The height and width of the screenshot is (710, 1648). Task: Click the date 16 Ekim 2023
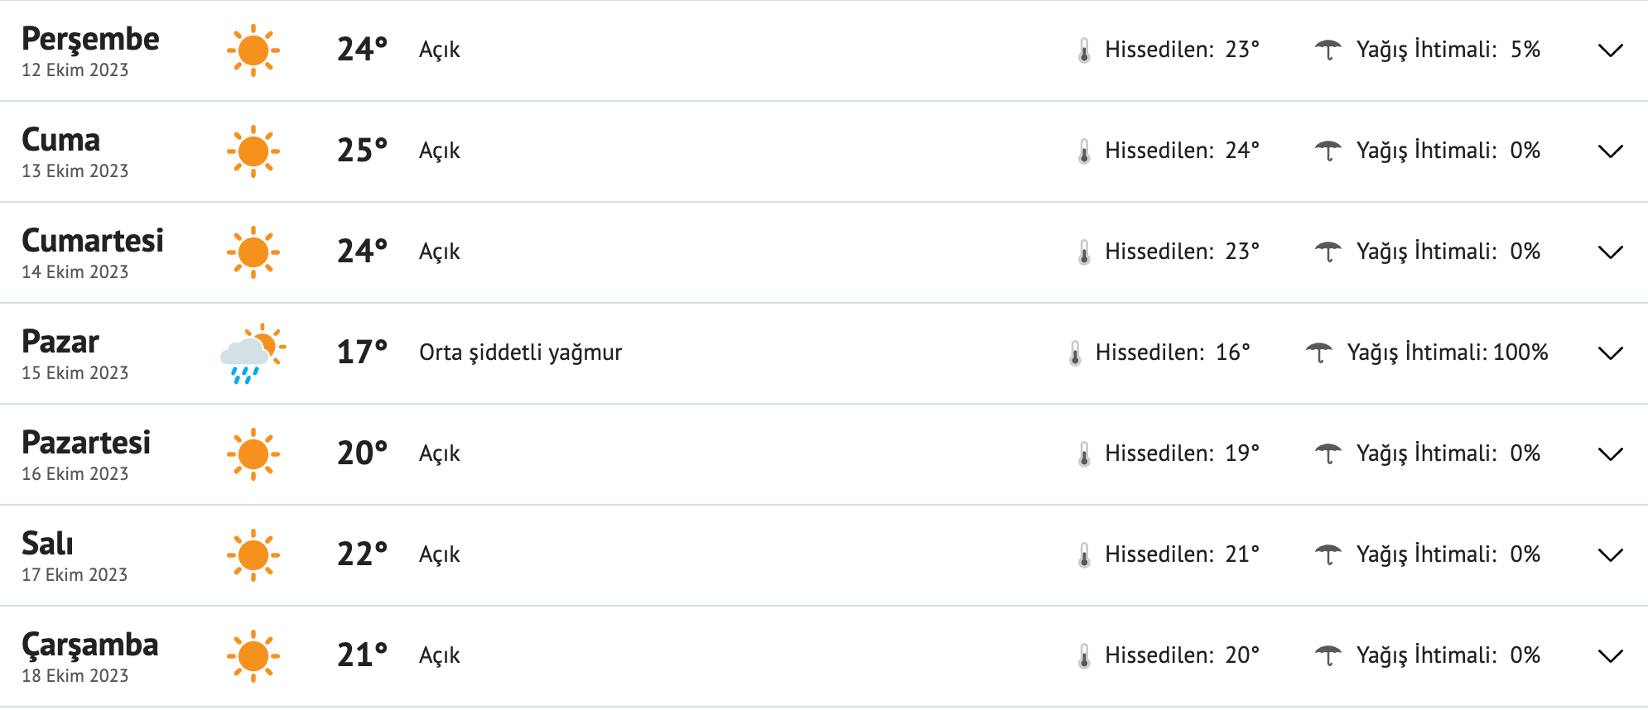[x=75, y=474]
